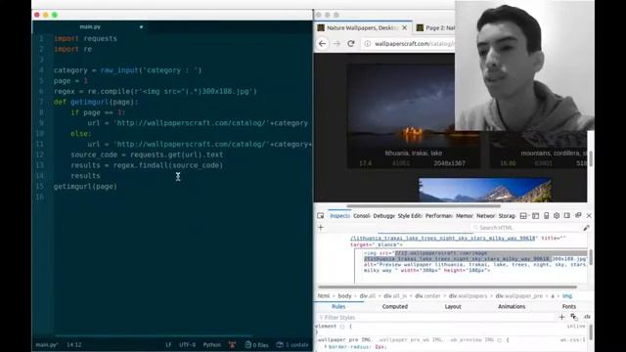Click the body breadcrumb

(x=344, y=296)
